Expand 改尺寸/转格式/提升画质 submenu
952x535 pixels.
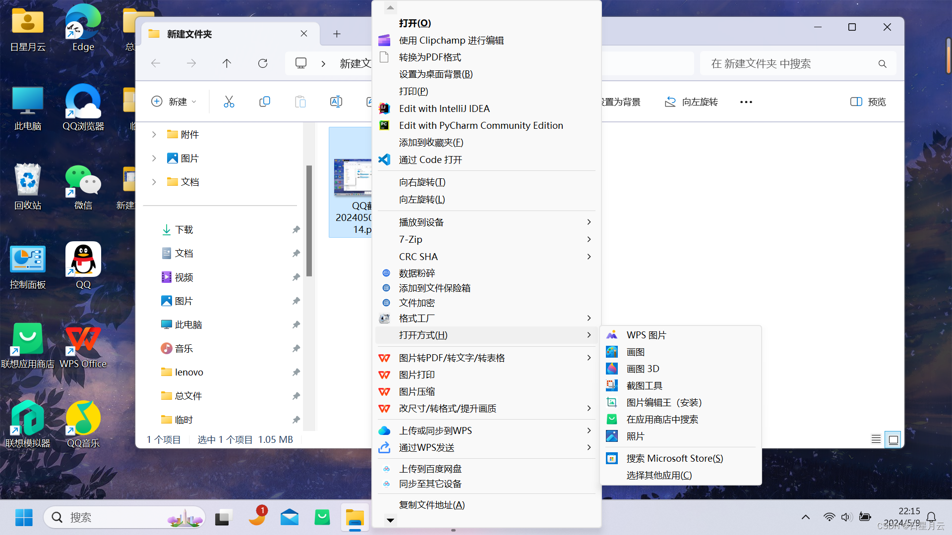point(486,408)
